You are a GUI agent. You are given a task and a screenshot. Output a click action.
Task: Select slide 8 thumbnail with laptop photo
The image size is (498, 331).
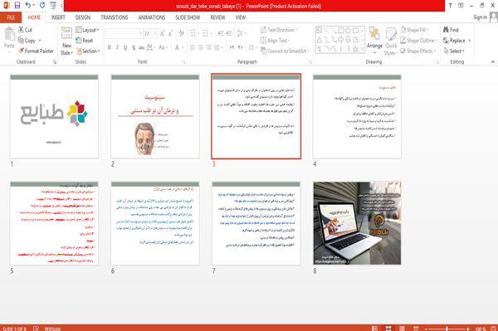click(357, 223)
